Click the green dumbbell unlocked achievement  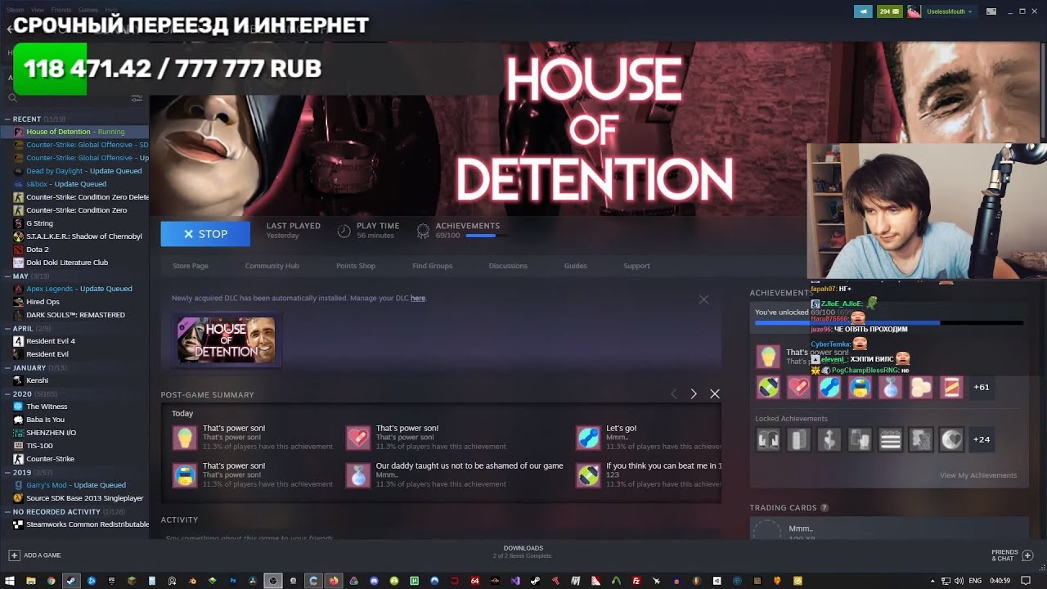[x=769, y=387]
